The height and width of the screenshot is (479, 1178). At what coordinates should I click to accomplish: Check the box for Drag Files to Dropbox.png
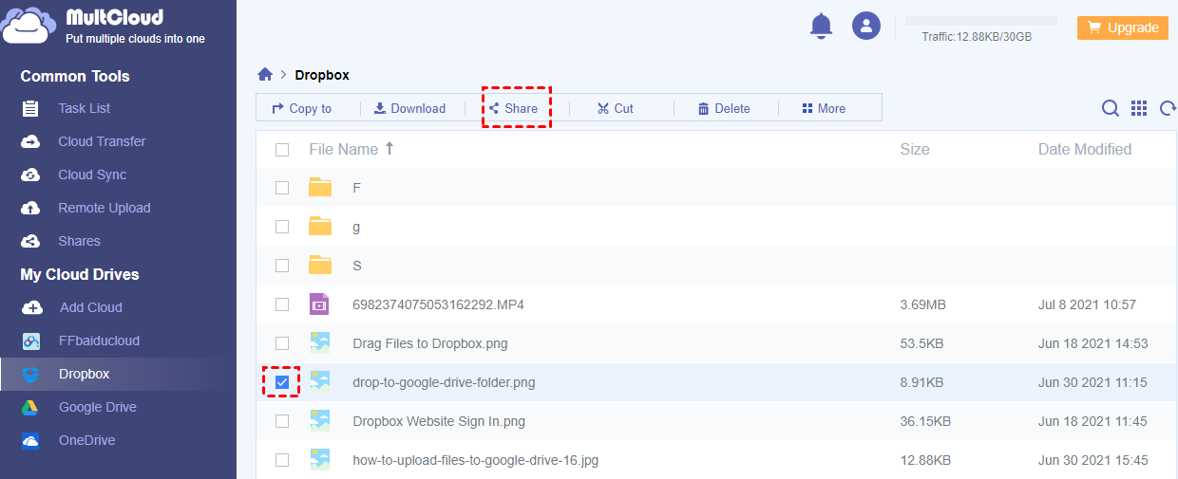point(282,343)
